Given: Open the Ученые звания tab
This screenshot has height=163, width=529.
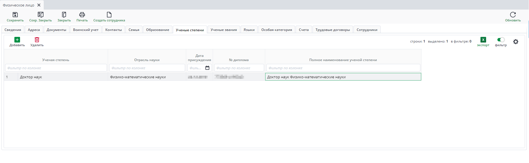Looking at the screenshot, I should click(x=223, y=30).
